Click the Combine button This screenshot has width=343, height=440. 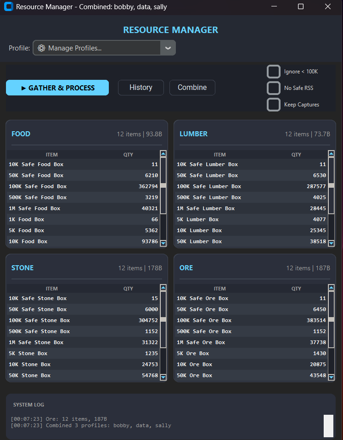(192, 88)
